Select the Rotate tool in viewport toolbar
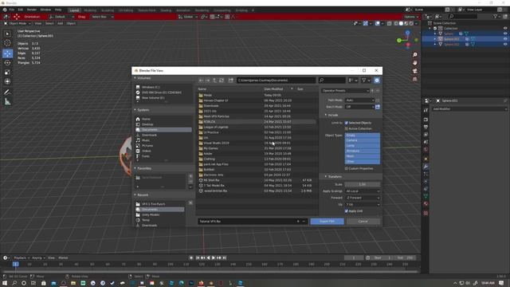The height and width of the screenshot is (287, 510). tap(7, 62)
